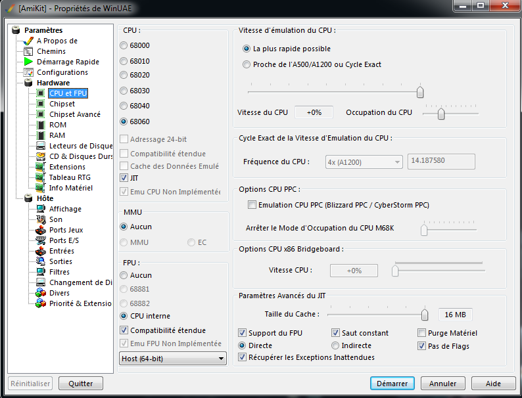Click the Vitesse d'émulation du CPU slider thumb

point(420,92)
